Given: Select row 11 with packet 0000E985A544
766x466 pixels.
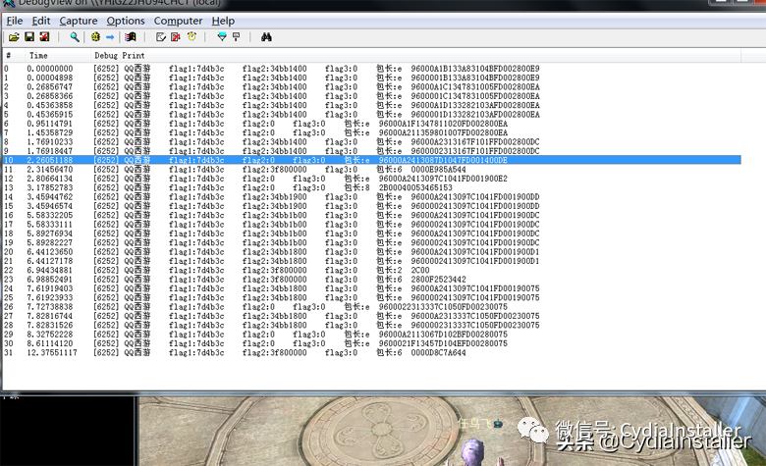Looking at the screenshot, I should pos(372,170).
